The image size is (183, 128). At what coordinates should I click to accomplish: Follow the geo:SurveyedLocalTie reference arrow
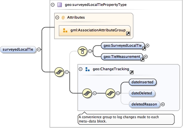coord(144,48)
